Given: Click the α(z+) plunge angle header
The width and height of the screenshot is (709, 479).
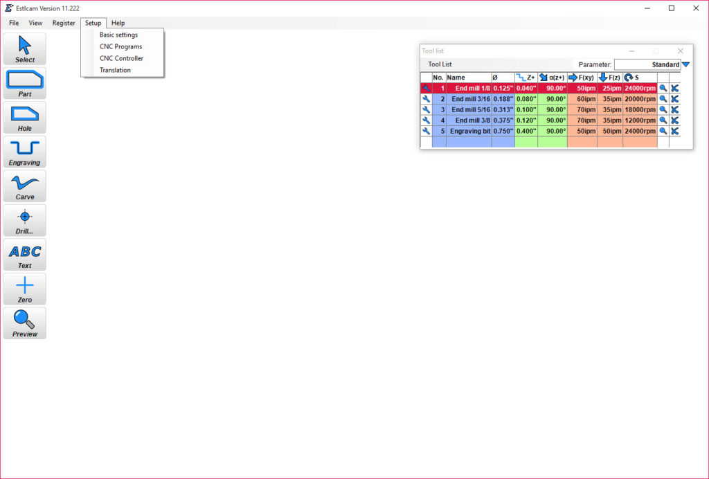Looking at the screenshot, I should (553, 78).
